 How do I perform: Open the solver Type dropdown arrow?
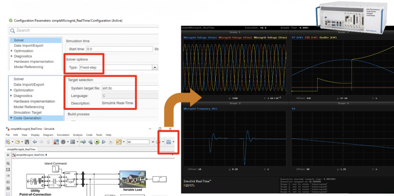pyautogui.click(x=155, y=67)
